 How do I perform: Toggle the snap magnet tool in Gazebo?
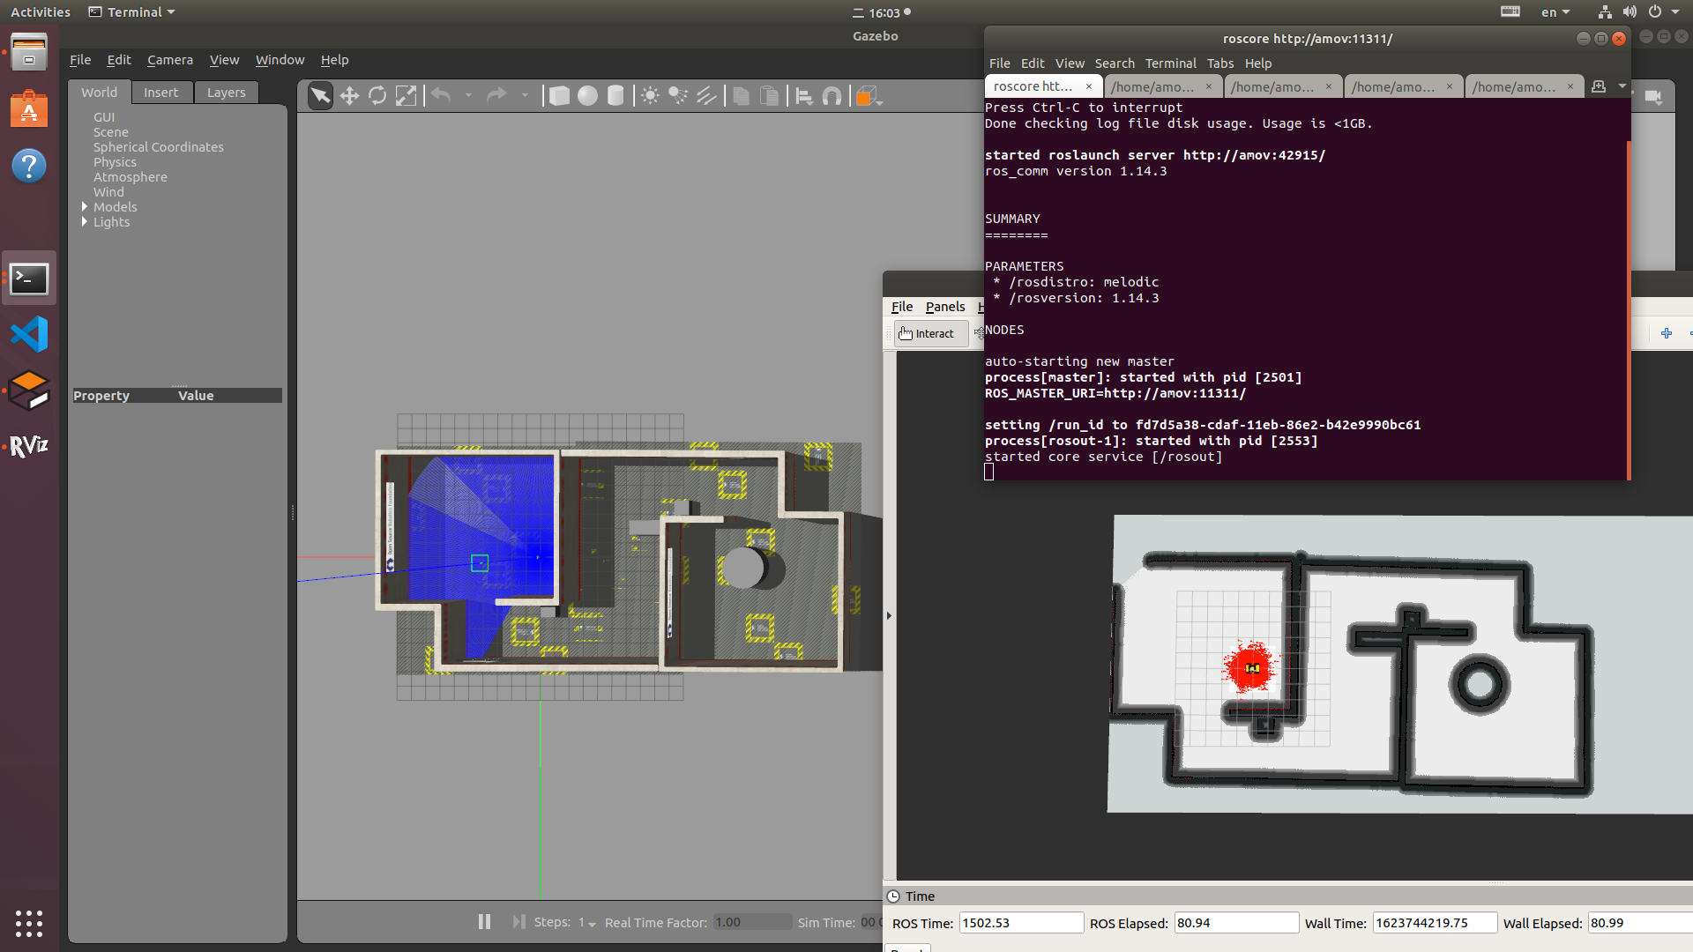[832, 96]
